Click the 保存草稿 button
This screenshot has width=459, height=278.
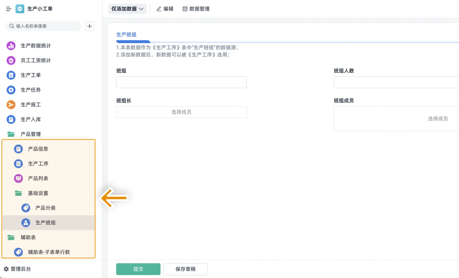186,269
